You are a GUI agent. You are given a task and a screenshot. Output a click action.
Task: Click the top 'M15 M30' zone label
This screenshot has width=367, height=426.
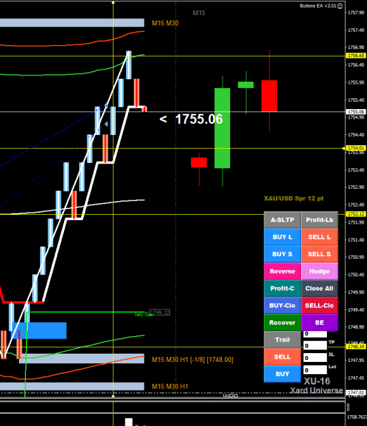165,23
